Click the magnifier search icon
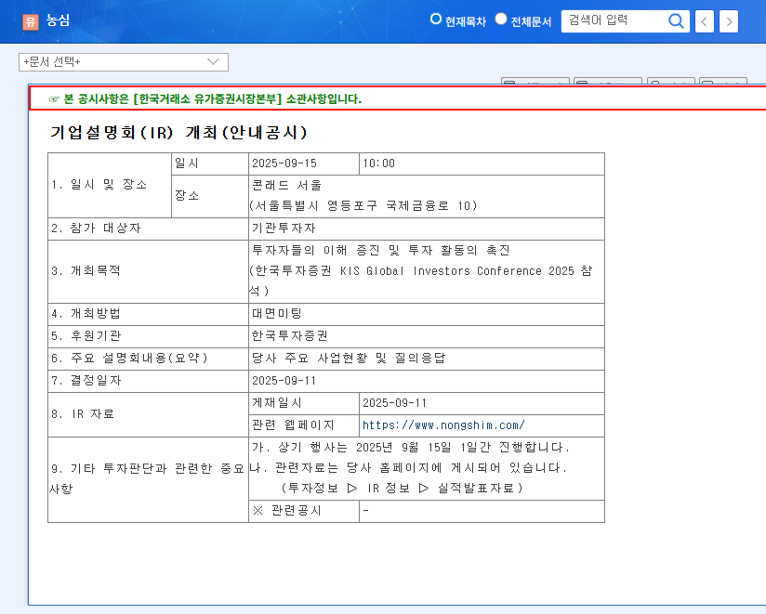This screenshot has height=614, width=766. [x=676, y=20]
